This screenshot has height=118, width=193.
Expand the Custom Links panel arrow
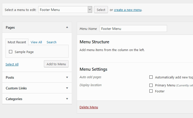click(x=67, y=88)
